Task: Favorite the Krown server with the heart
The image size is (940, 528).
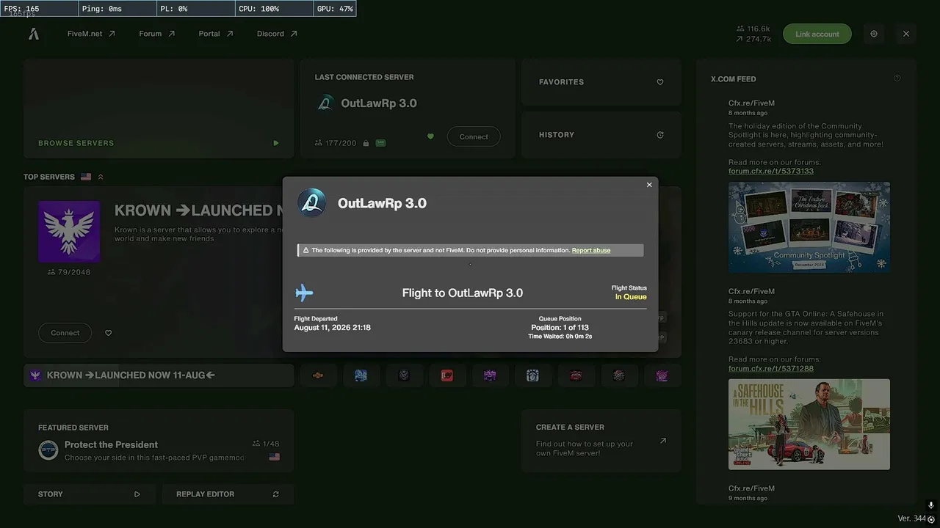Action: pos(109,333)
